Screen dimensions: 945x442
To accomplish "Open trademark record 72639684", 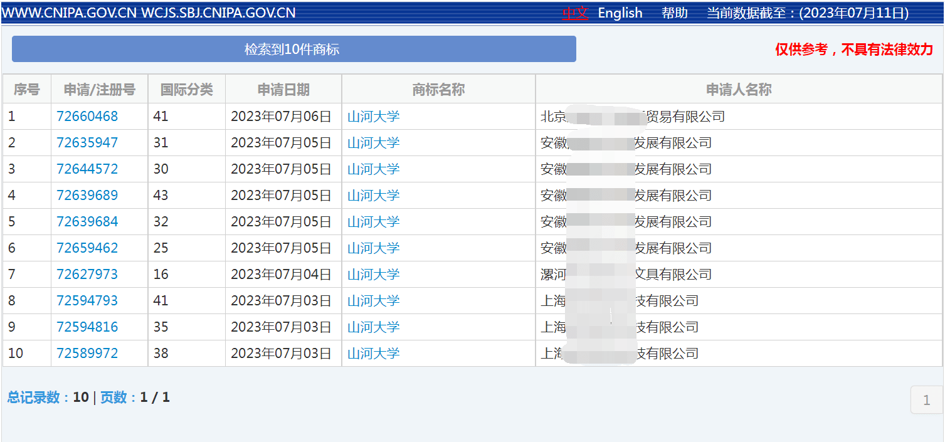I will pyautogui.click(x=87, y=222).
